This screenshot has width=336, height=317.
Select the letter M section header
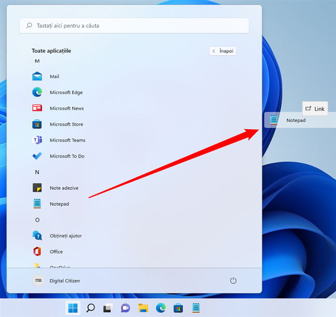37,61
